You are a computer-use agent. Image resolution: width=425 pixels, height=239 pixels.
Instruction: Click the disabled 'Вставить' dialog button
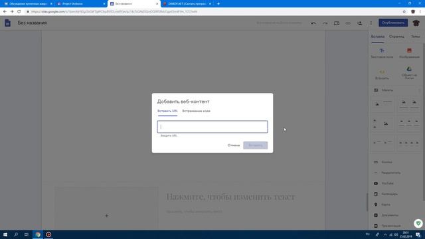tap(255, 145)
